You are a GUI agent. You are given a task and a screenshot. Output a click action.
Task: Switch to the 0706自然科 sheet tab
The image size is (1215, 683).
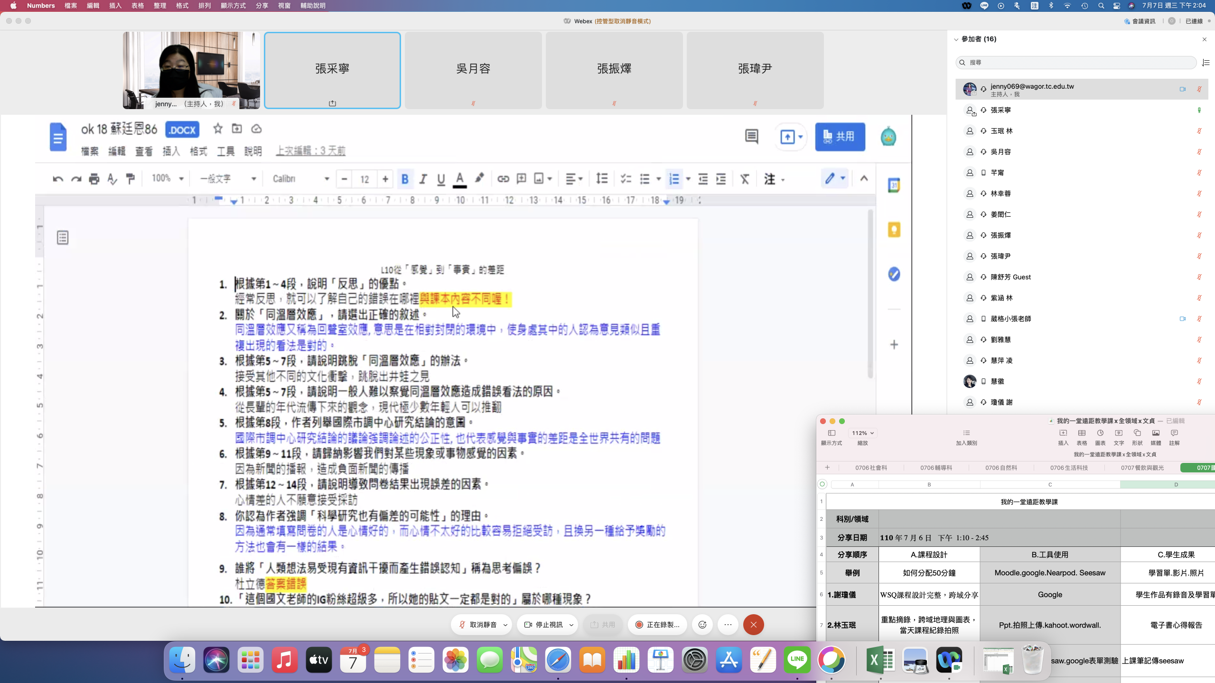pos(1001,468)
